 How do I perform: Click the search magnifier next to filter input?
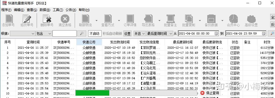(82, 33)
